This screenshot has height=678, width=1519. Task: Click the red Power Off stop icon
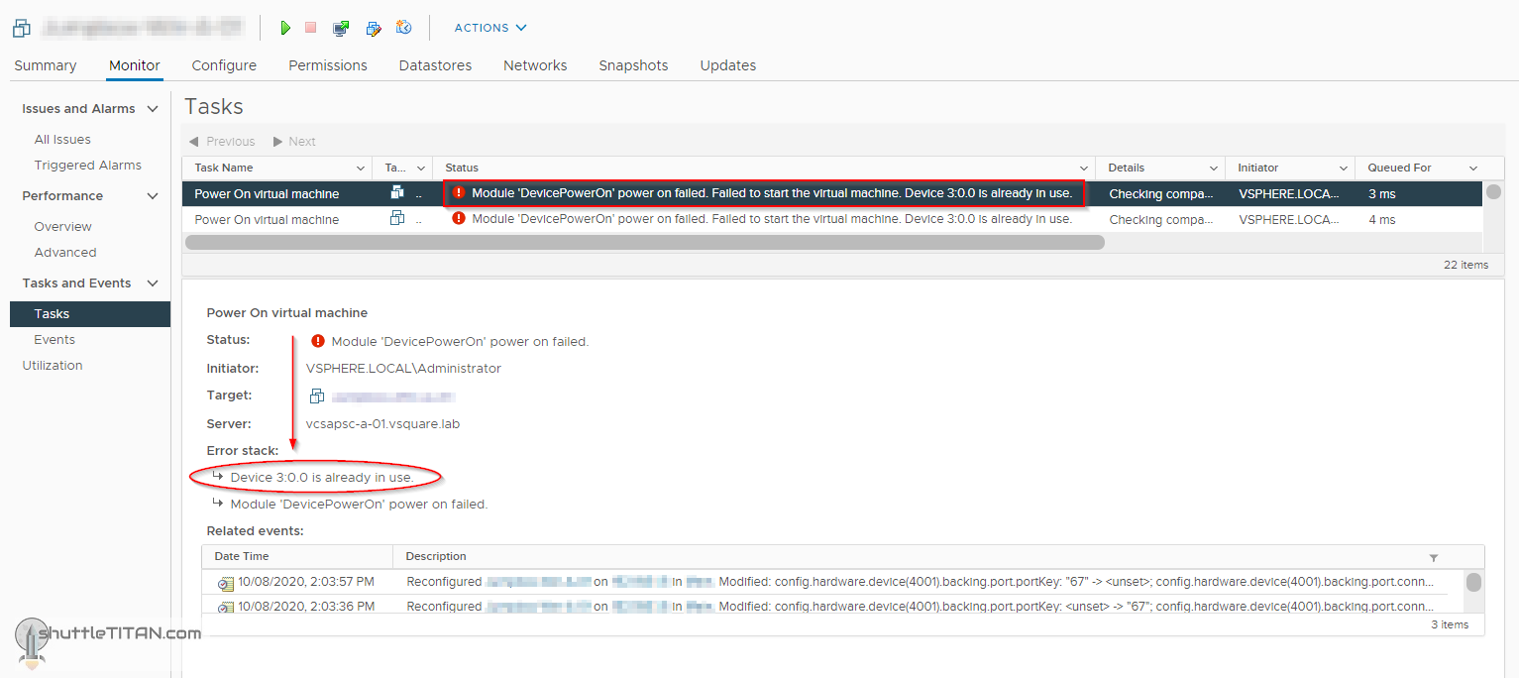click(x=310, y=28)
